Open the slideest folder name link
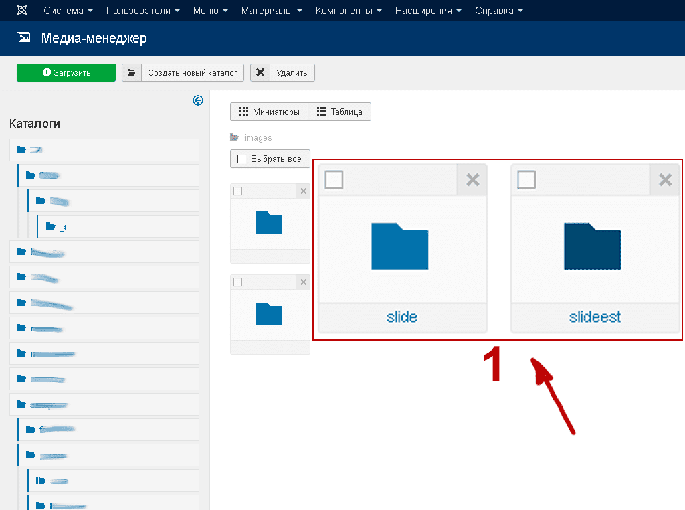This screenshot has height=510, width=685. 595,317
